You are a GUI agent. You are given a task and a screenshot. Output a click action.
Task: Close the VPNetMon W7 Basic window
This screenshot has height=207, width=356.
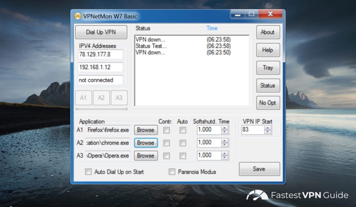pyautogui.click(x=271, y=14)
